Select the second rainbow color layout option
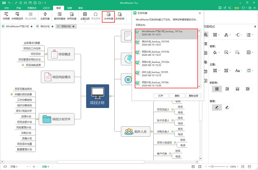The image size is (258, 170). [227, 88]
